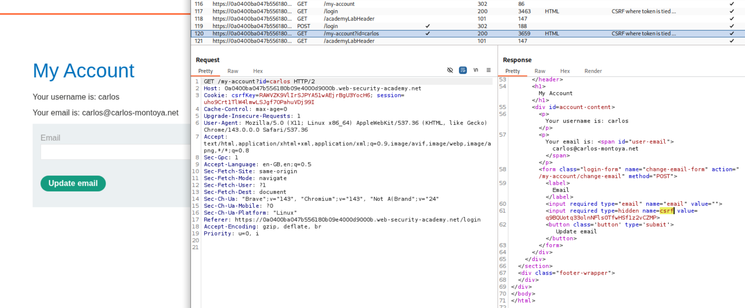
Task: Click the highlighted csrf text in response
Action: 666,211
